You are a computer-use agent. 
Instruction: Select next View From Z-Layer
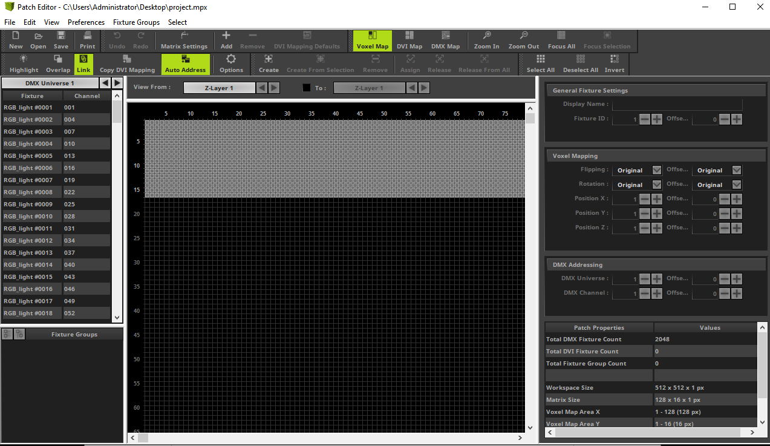[x=274, y=88]
